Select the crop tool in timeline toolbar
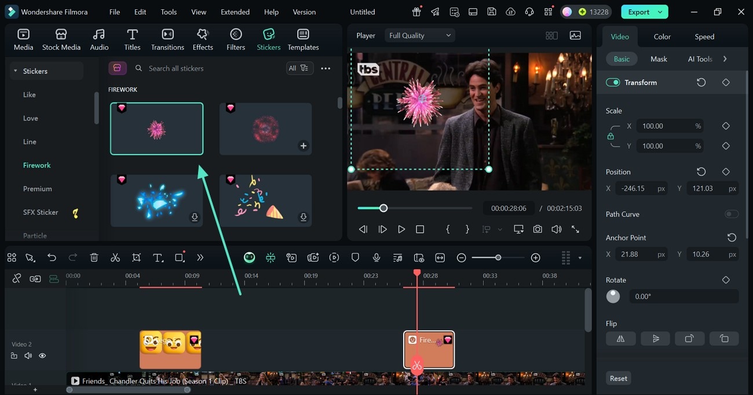The height and width of the screenshot is (395, 753). click(x=136, y=258)
